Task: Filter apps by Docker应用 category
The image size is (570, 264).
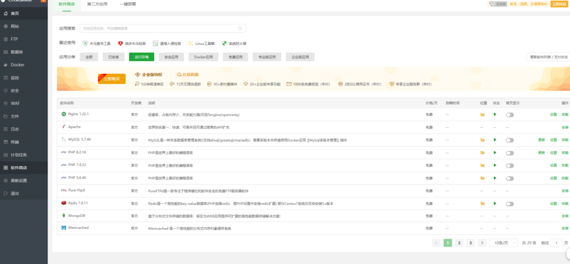Action: tap(203, 57)
